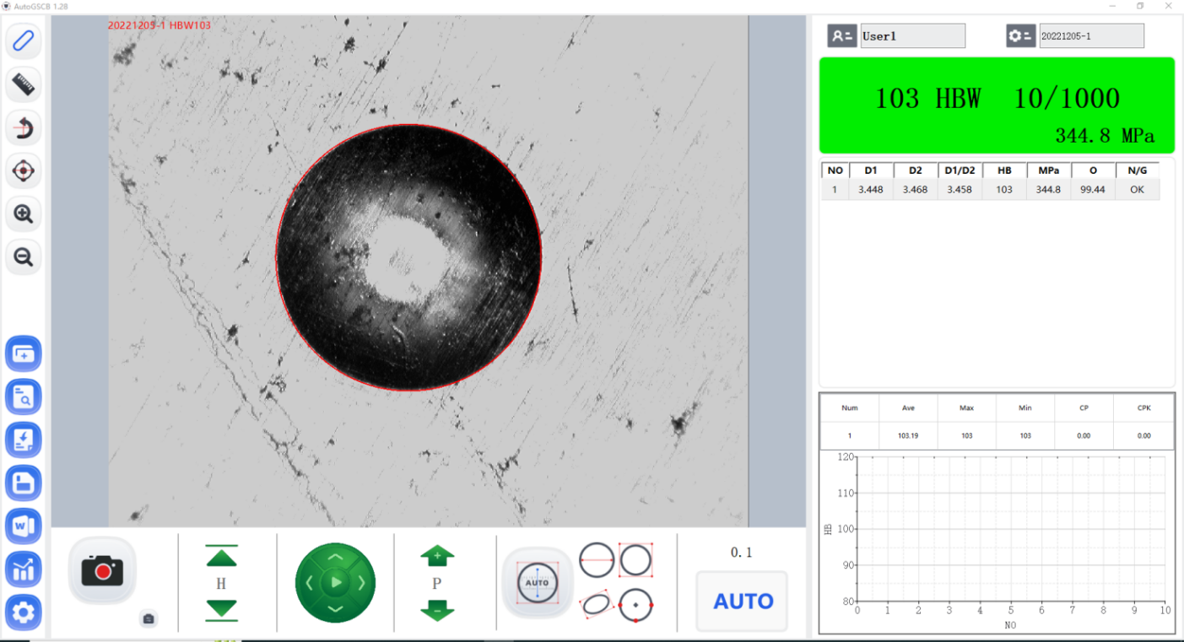The height and width of the screenshot is (642, 1184).
Task: Click the blue AUTO button
Action: pyautogui.click(x=743, y=602)
